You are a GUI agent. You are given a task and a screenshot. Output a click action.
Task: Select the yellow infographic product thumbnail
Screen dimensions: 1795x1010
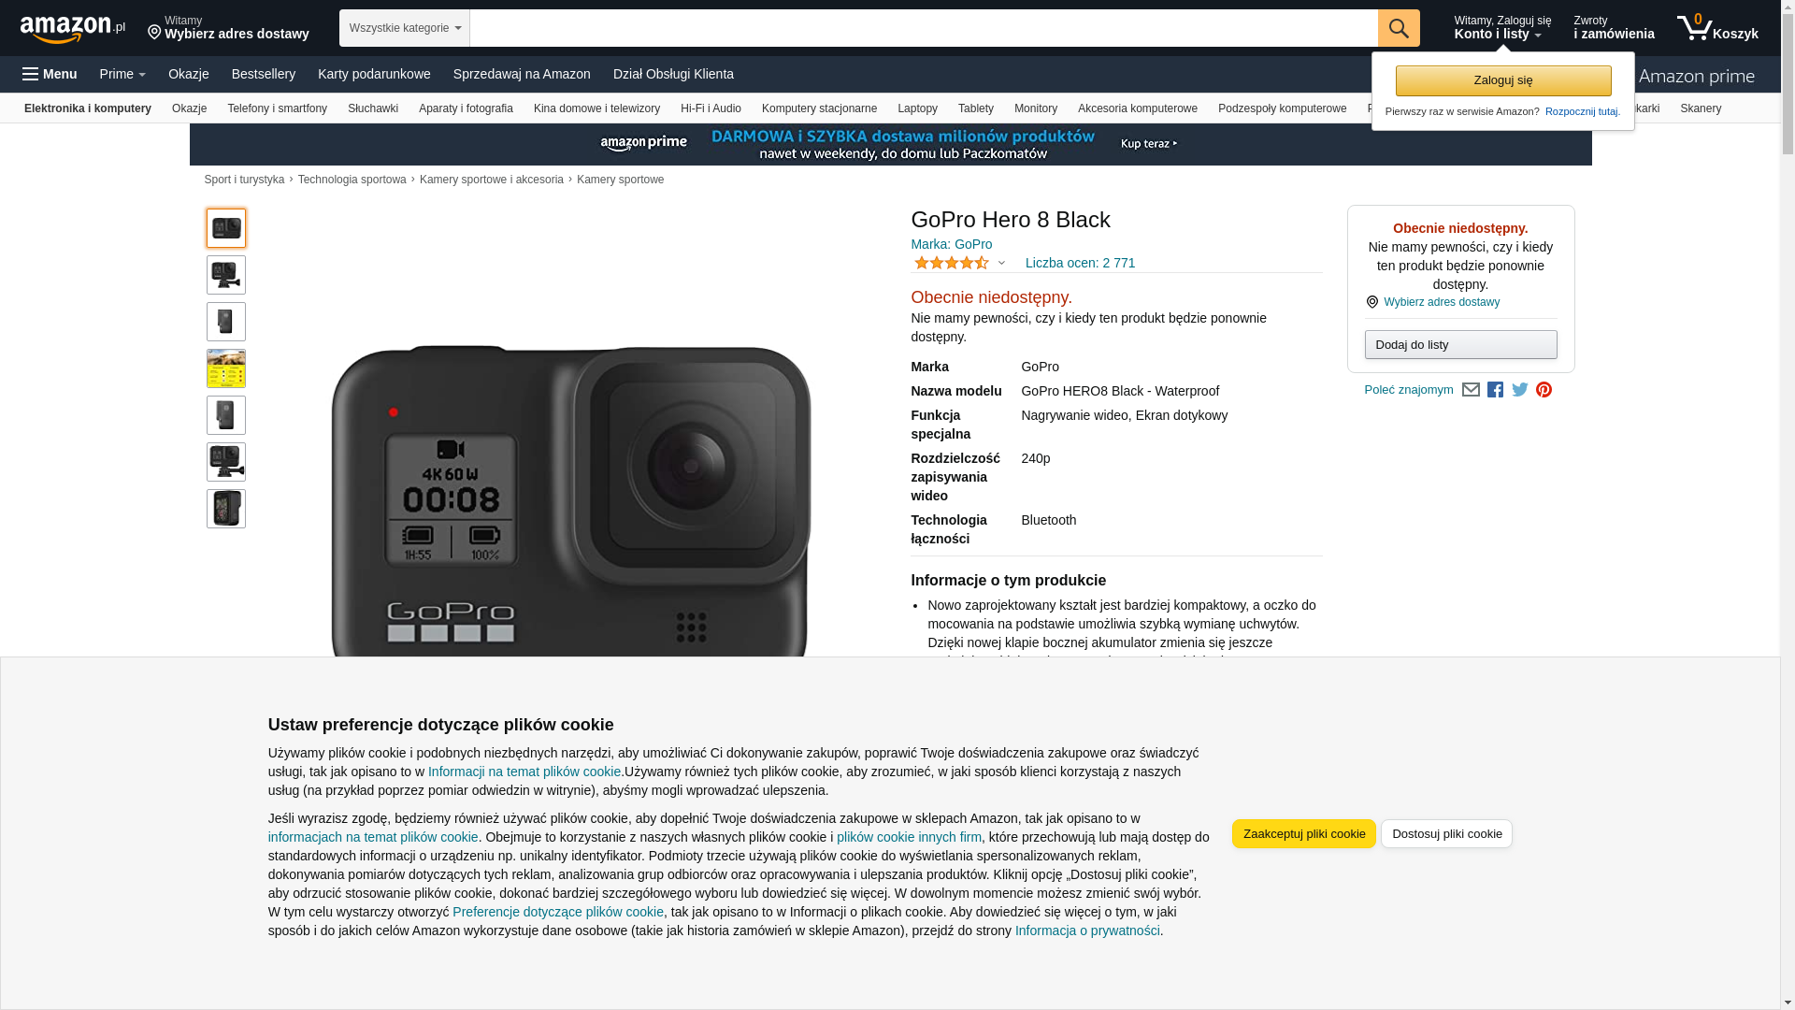226,368
